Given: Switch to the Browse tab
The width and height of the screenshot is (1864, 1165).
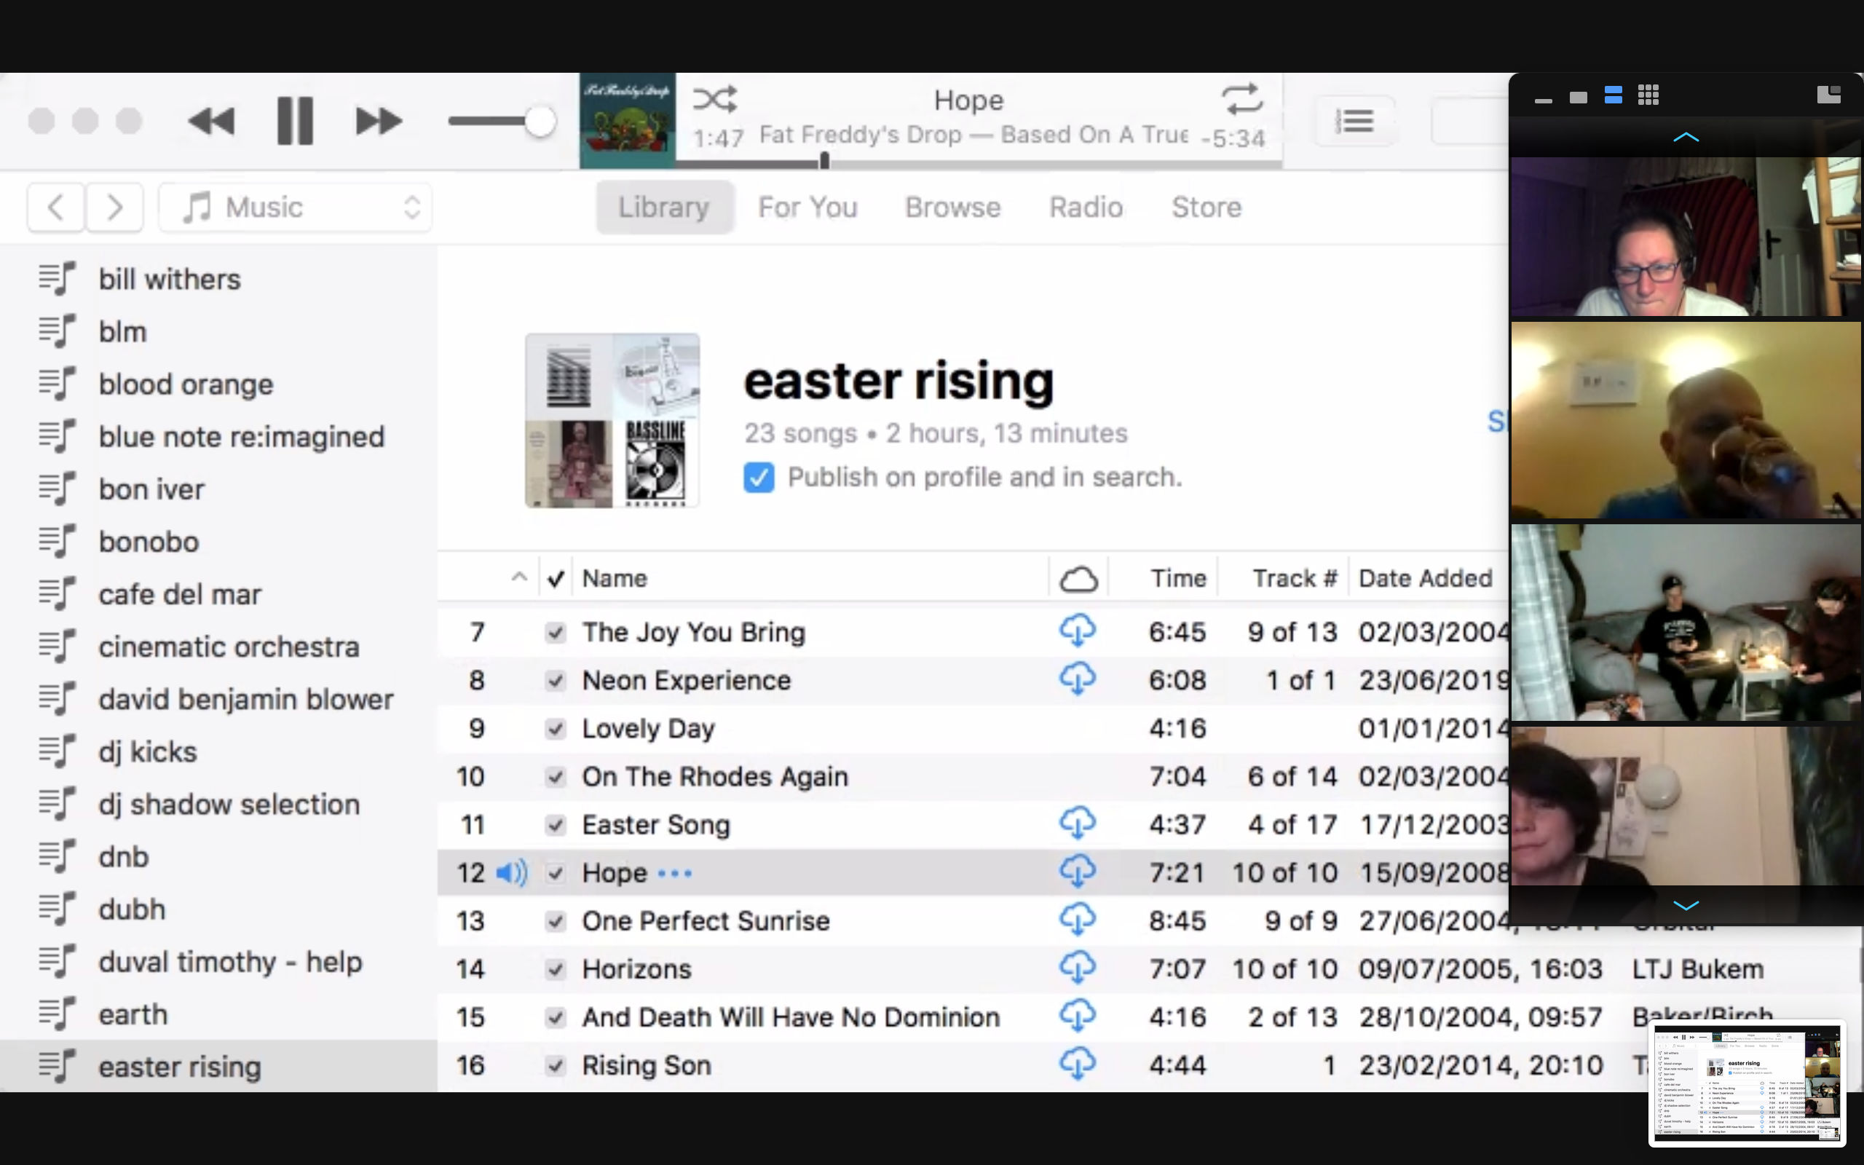Looking at the screenshot, I should click(x=953, y=208).
